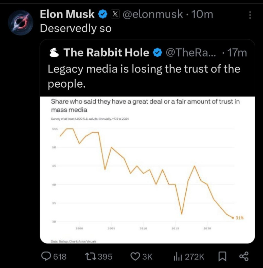Bookmark this post
Screen dimensions: 263x268
click(222, 257)
